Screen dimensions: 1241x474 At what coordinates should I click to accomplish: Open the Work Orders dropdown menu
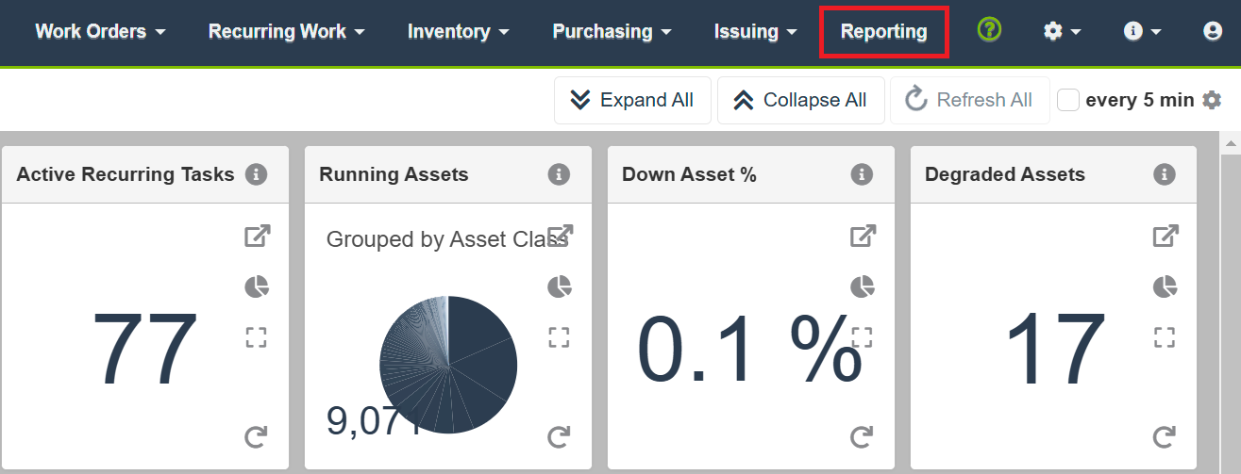point(100,31)
